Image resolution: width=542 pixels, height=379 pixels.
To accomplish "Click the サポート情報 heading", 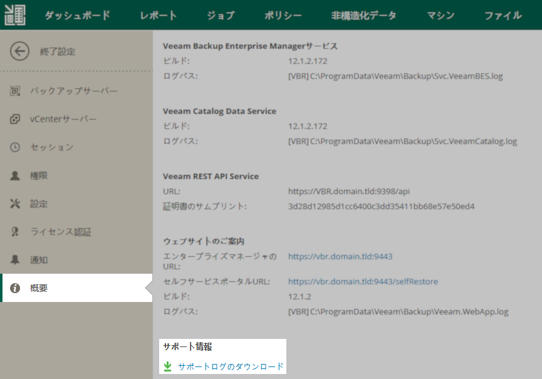I will click(187, 346).
